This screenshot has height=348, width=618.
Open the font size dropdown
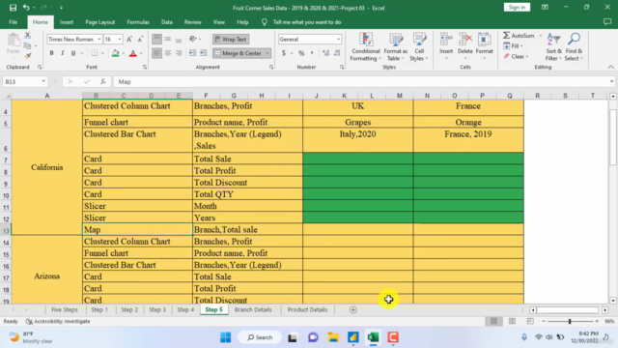[120, 39]
